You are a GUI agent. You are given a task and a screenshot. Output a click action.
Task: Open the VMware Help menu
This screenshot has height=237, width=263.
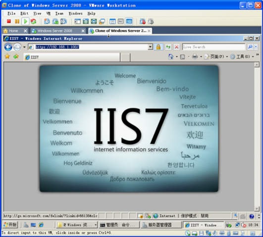pyautogui.click(x=91, y=13)
